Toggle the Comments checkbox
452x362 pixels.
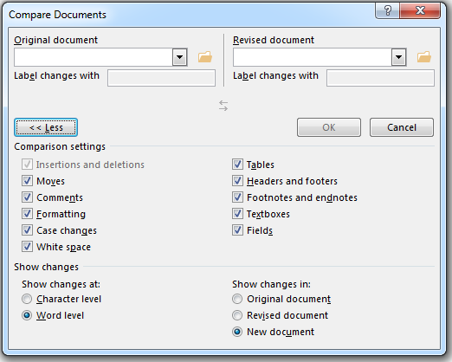pyautogui.click(x=27, y=197)
